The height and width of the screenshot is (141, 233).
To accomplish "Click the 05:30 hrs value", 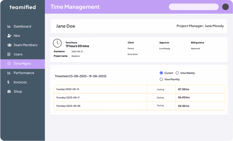I will (x=184, y=106).
